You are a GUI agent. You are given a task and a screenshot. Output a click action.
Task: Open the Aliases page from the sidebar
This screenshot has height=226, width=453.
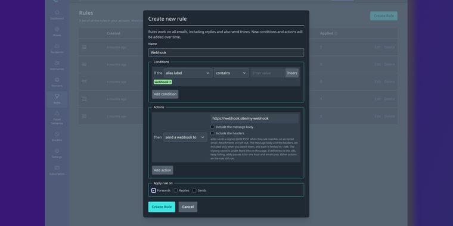(57, 32)
